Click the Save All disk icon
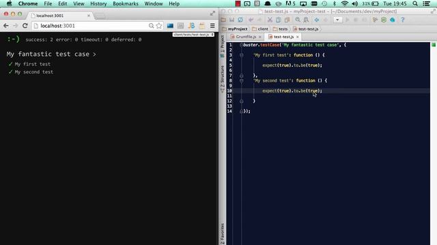437x245 pixels. (231, 20)
